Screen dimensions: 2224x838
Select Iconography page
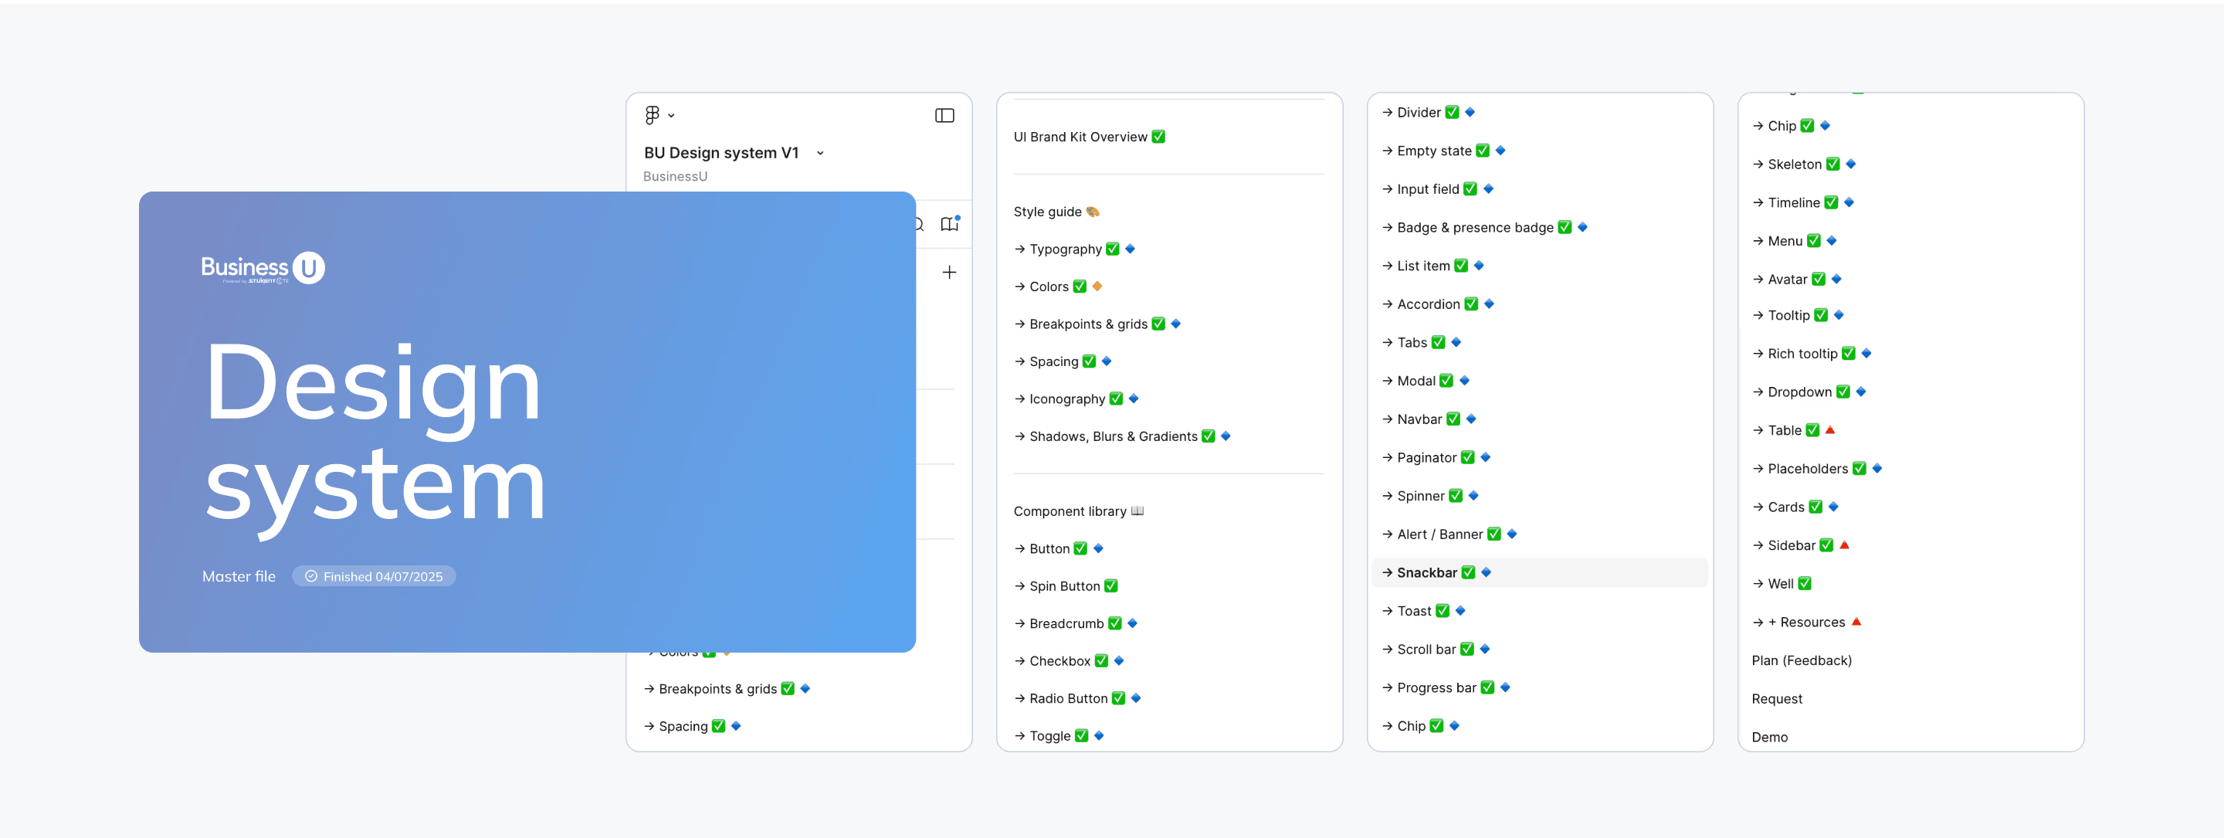[x=1076, y=399]
